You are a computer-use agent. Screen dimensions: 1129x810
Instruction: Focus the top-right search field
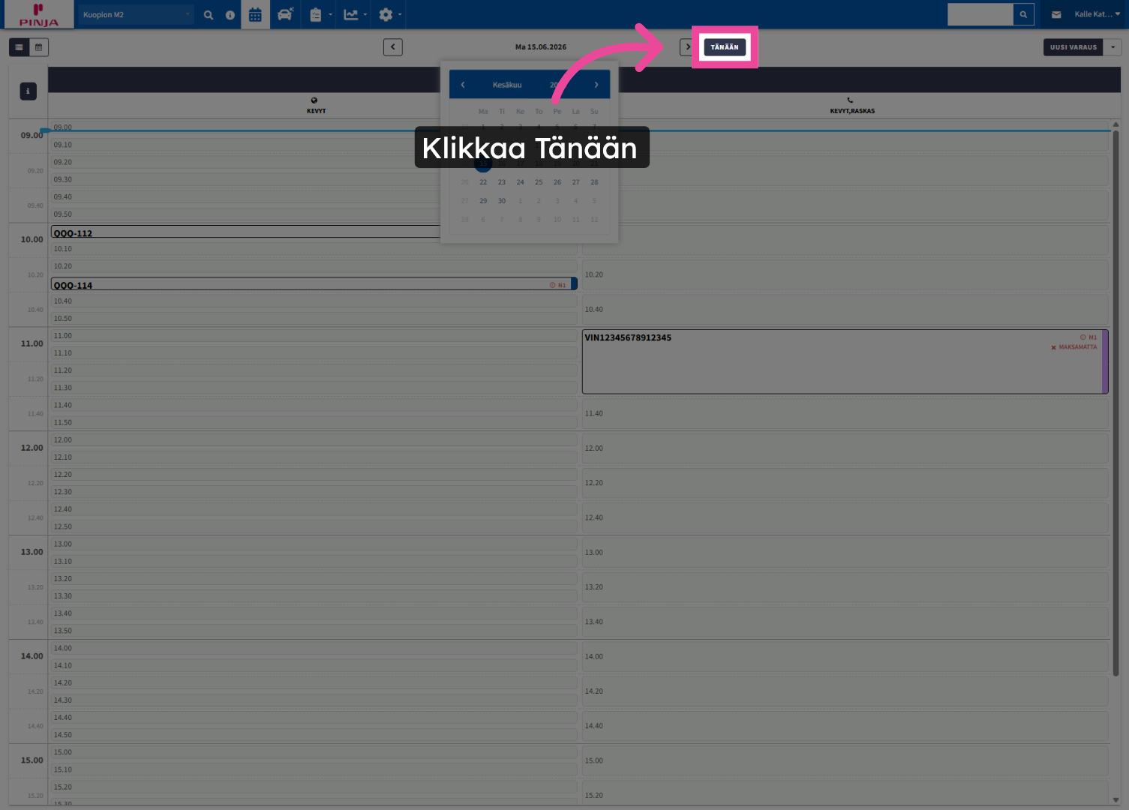[x=980, y=14]
